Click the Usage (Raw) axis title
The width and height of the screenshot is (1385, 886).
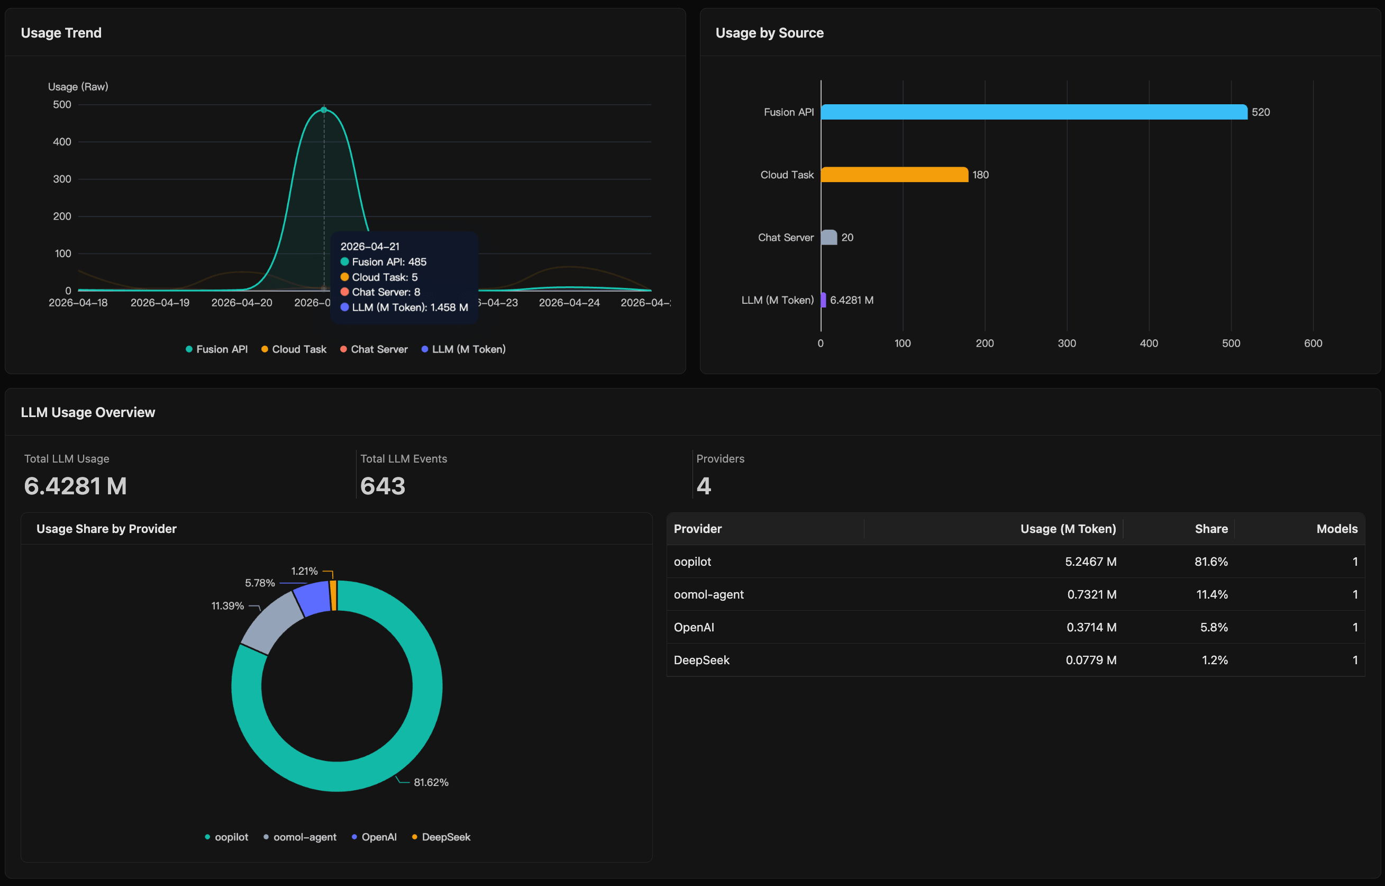[78, 87]
